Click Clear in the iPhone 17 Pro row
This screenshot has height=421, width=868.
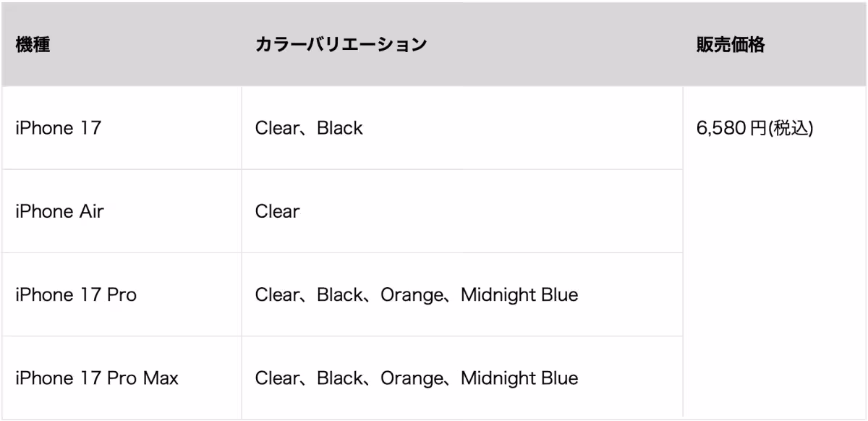(275, 295)
